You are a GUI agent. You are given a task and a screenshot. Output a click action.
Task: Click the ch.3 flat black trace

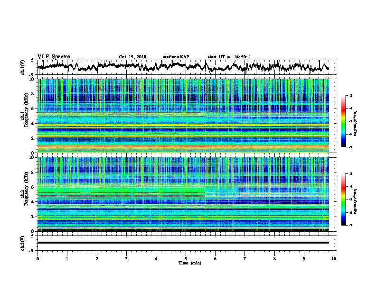(183, 243)
